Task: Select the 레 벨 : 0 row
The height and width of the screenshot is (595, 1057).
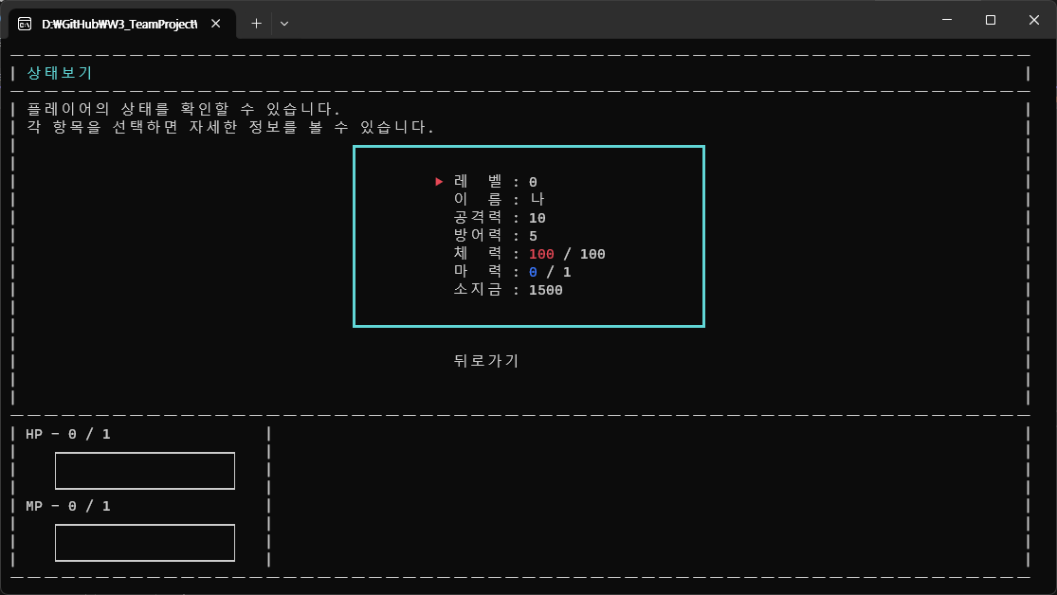Action: click(x=496, y=181)
